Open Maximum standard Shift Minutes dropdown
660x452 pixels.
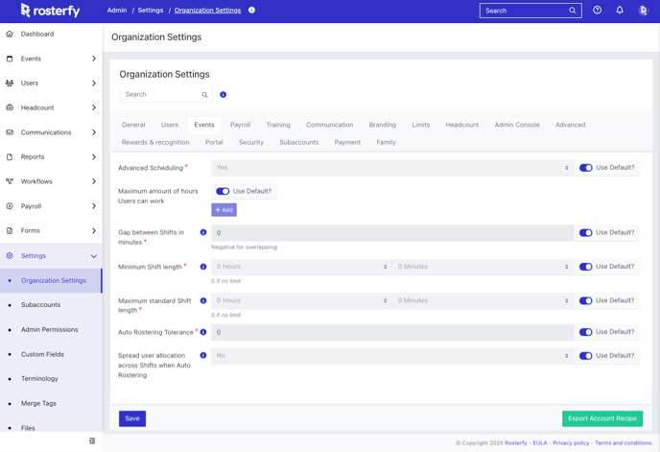coord(483,300)
